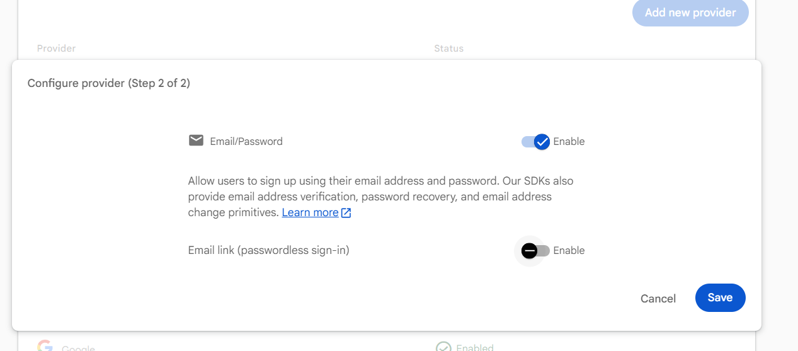Open the Learn more link
This screenshot has width=798, height=351.
click(311, 213)
